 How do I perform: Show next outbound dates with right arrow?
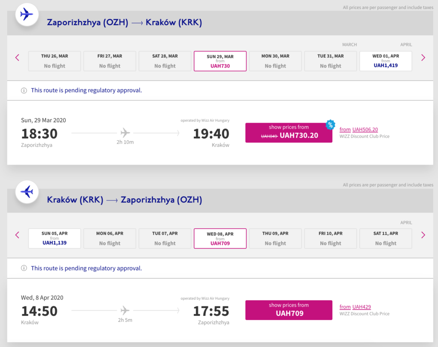[x=423, y=58]
